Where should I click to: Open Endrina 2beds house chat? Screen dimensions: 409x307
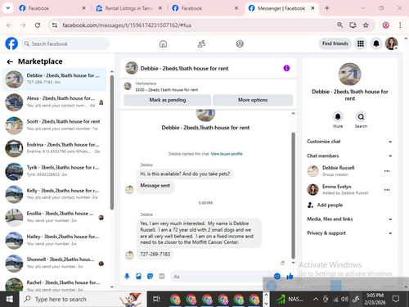[55, 148]
